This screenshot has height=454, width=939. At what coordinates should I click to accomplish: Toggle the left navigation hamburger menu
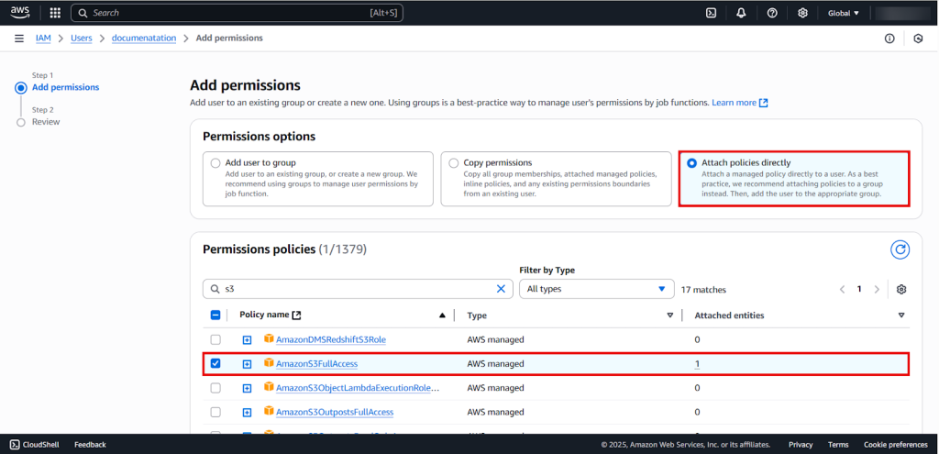(19, 39)
